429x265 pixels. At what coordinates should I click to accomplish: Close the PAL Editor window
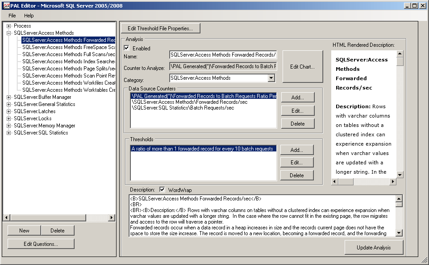pos(423,6)
